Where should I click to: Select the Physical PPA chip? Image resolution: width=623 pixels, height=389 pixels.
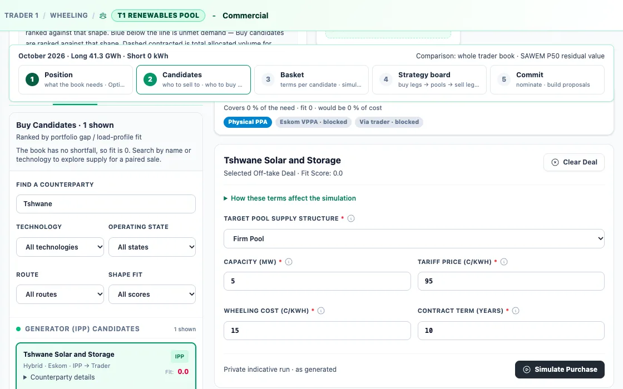[x=248, y=122]
